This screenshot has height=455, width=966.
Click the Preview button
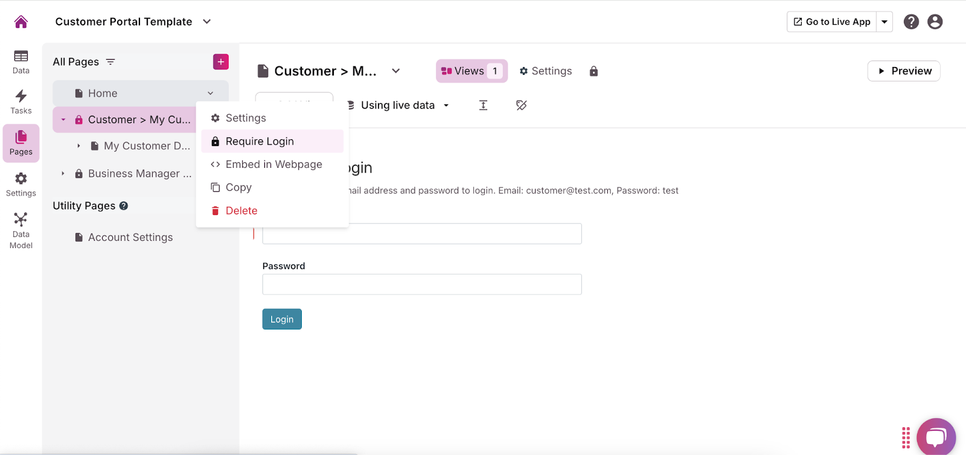point(904,71)
